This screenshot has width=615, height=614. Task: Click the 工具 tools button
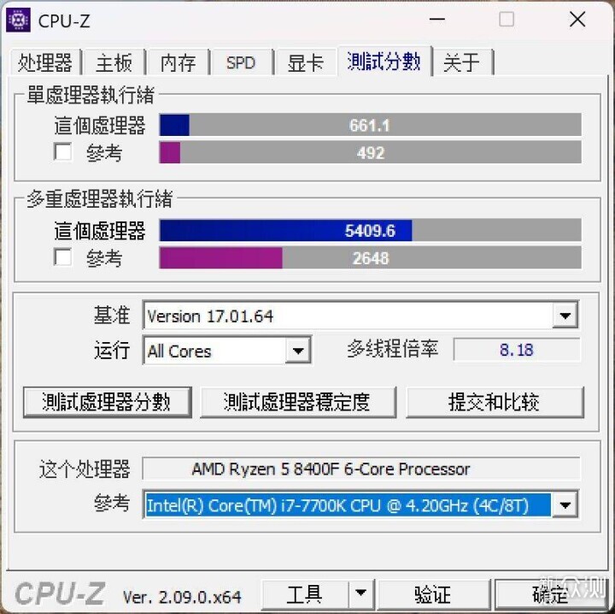305,594
